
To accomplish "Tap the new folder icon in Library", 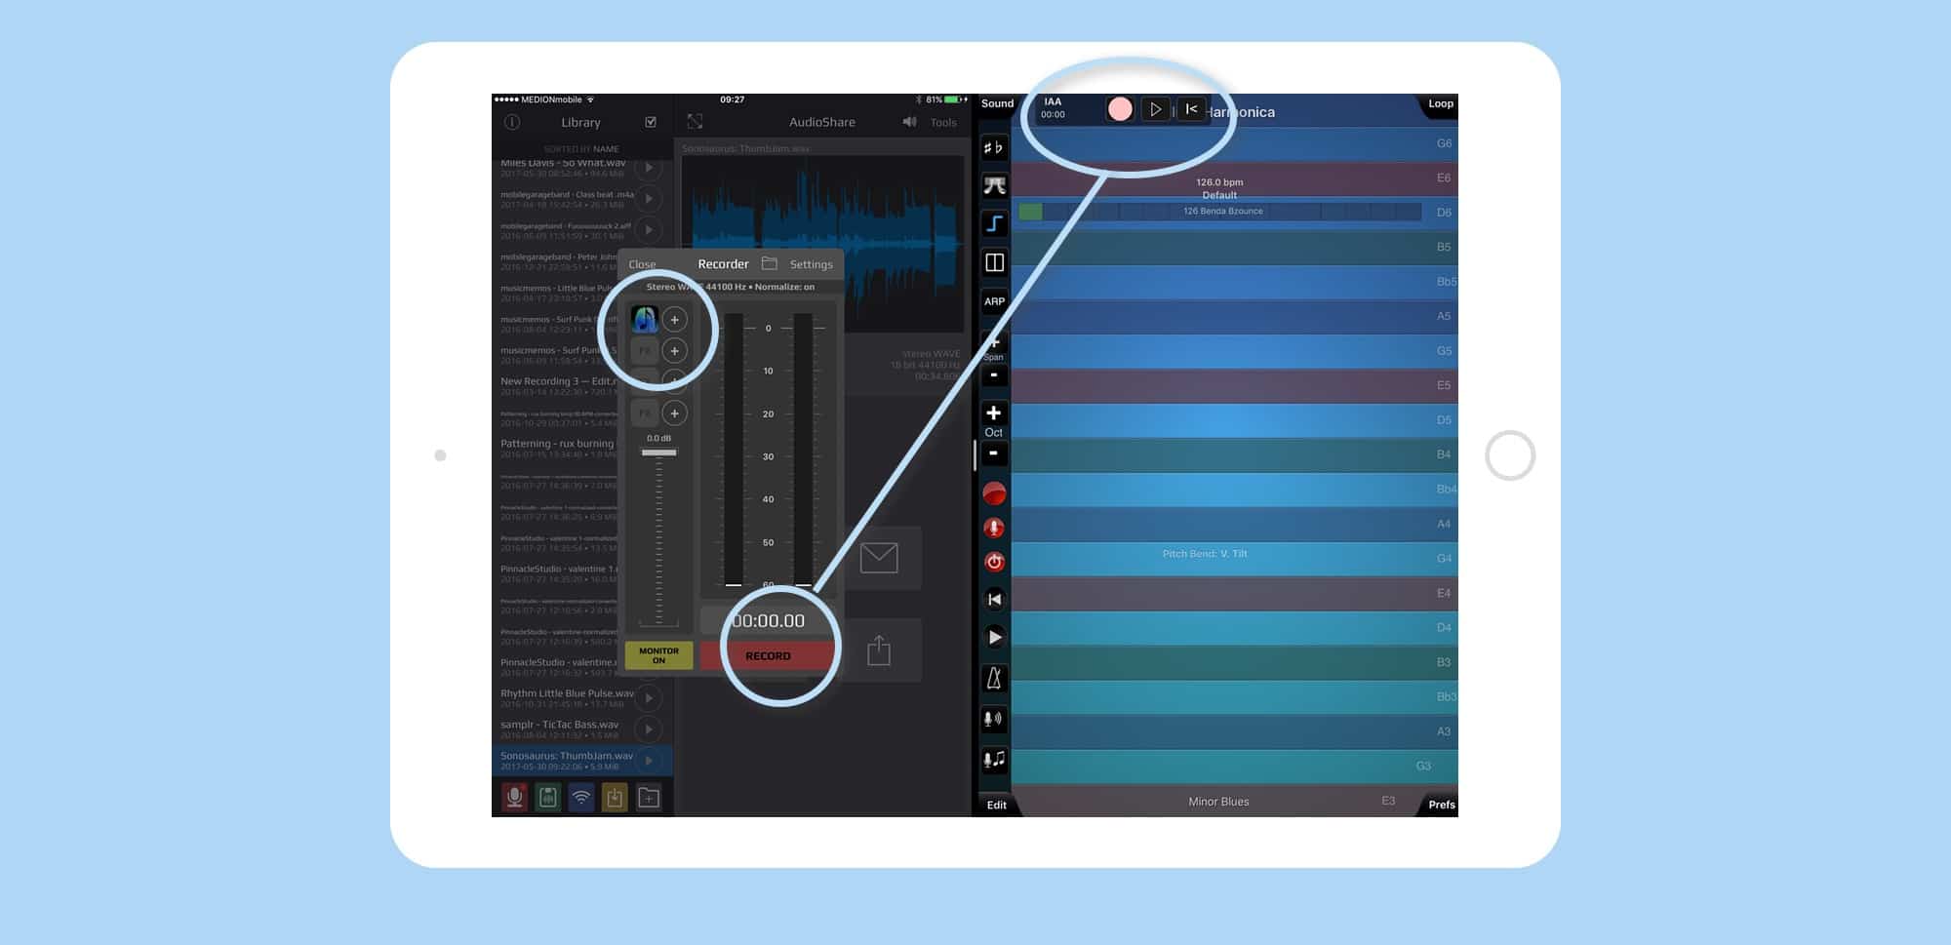I will pyautogui.click(x=649, y=798).
